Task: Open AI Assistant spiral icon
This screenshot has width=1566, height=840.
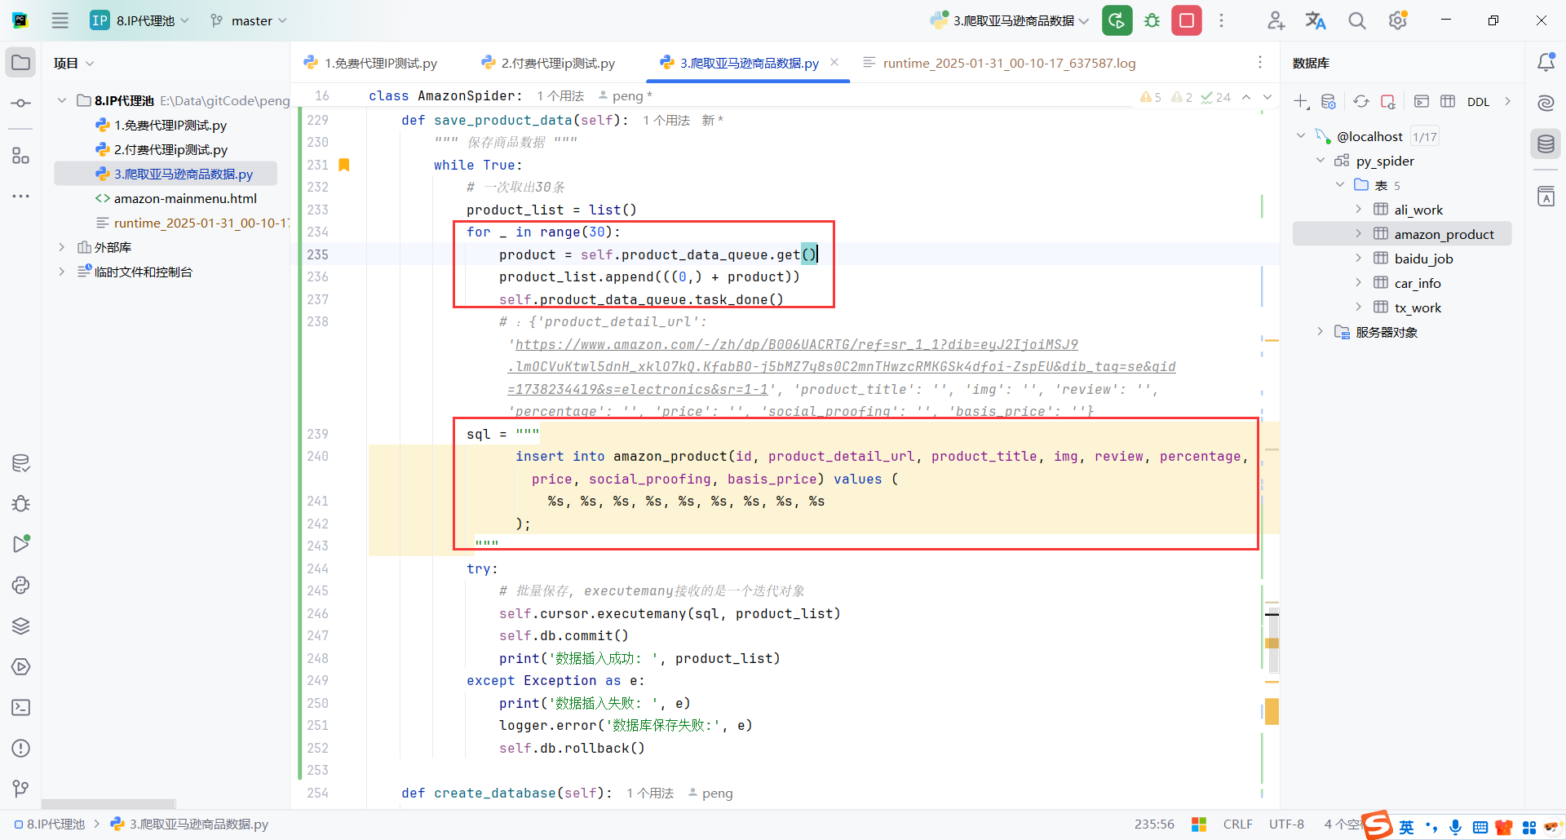Action: pyautogui.click(x=1546, y=104)
